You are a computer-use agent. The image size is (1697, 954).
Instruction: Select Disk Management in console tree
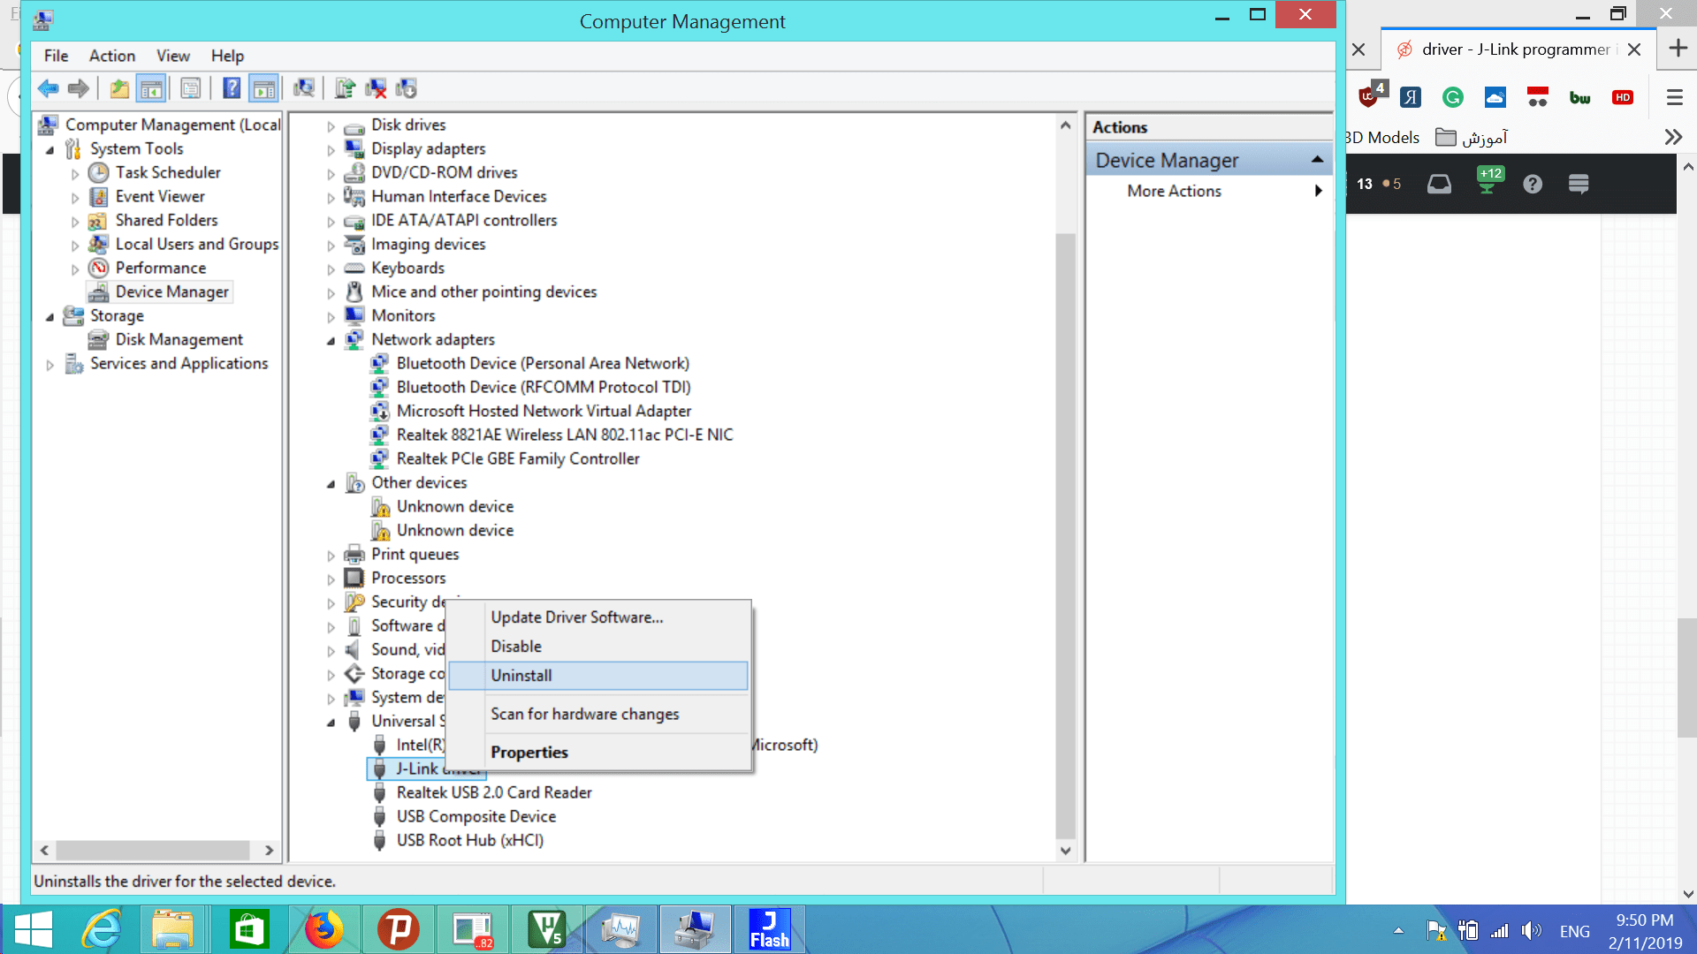pos(179,339)
